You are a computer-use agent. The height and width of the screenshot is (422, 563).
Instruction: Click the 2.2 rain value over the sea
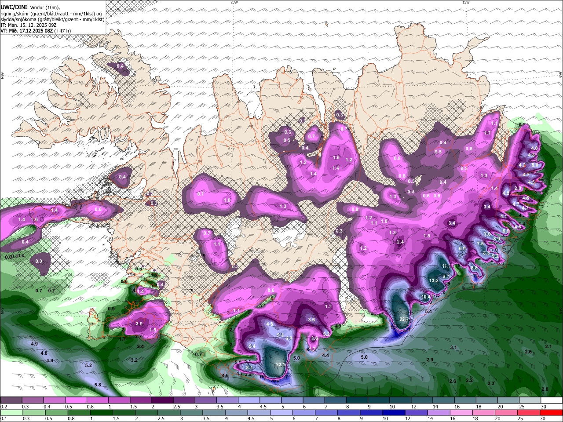(x=469, y=380)
